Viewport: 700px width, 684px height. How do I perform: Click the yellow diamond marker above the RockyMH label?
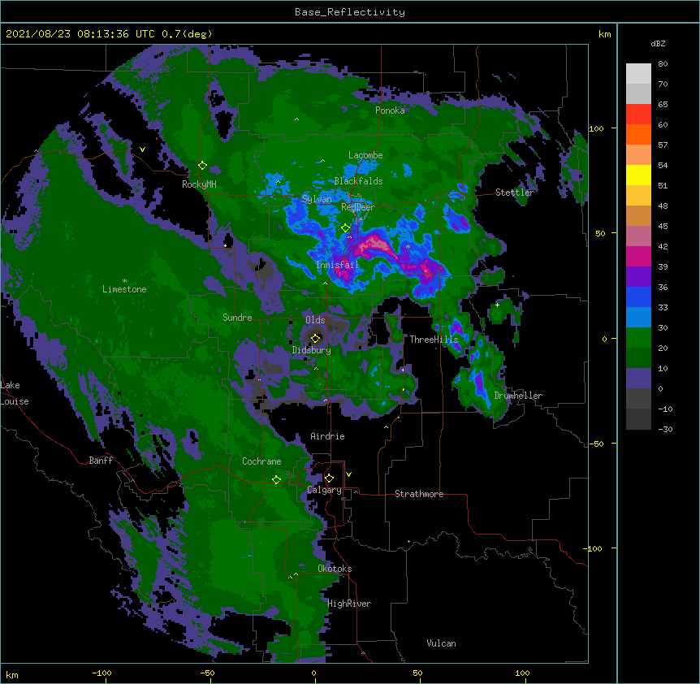coord(203,166)
